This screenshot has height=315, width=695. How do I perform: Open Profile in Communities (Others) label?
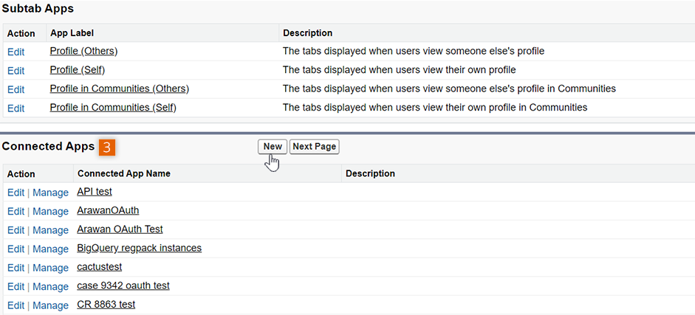click(x=120, y=89)
